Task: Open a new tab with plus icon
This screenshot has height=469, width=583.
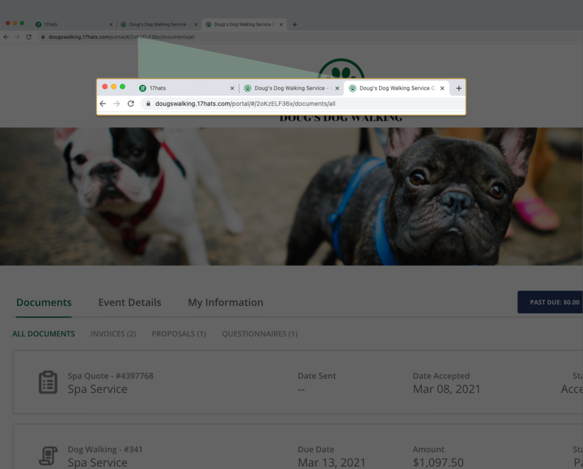Action: (x=459, y=89)
